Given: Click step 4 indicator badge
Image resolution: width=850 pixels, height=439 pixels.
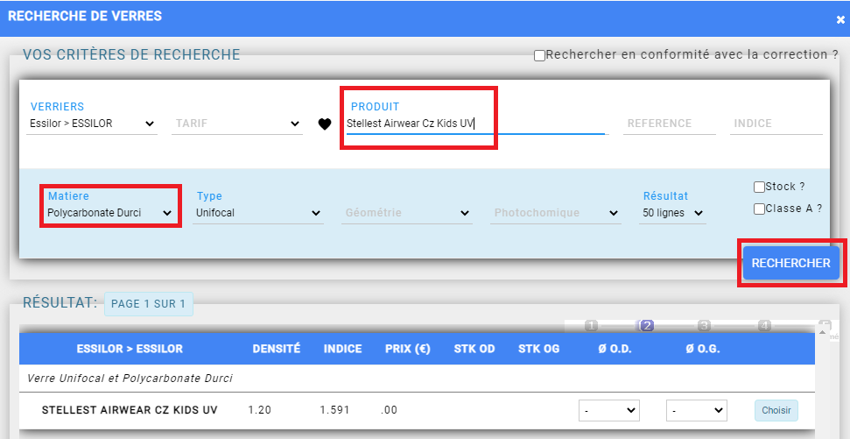Looking at the screenshot, I should pyautogui.click(x=764, y=326).
